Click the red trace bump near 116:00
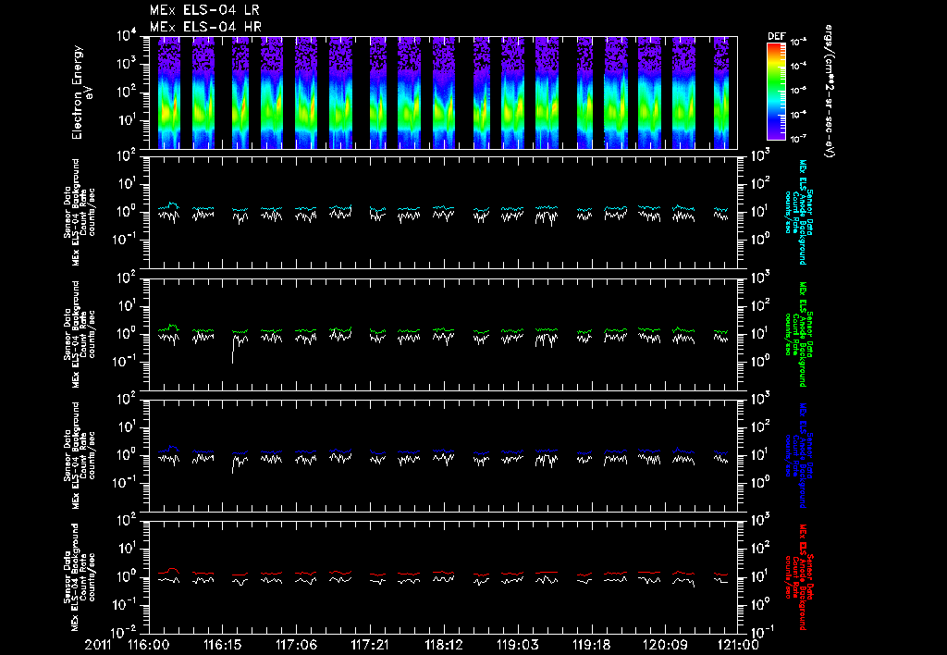 coord(173,570)
